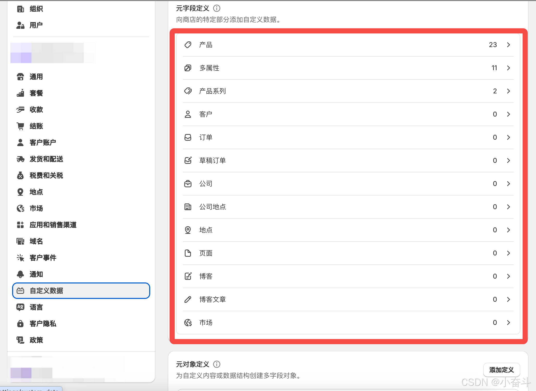
Task: Click info icon beside 元对象定义 heading
Action: coord(217,364)
